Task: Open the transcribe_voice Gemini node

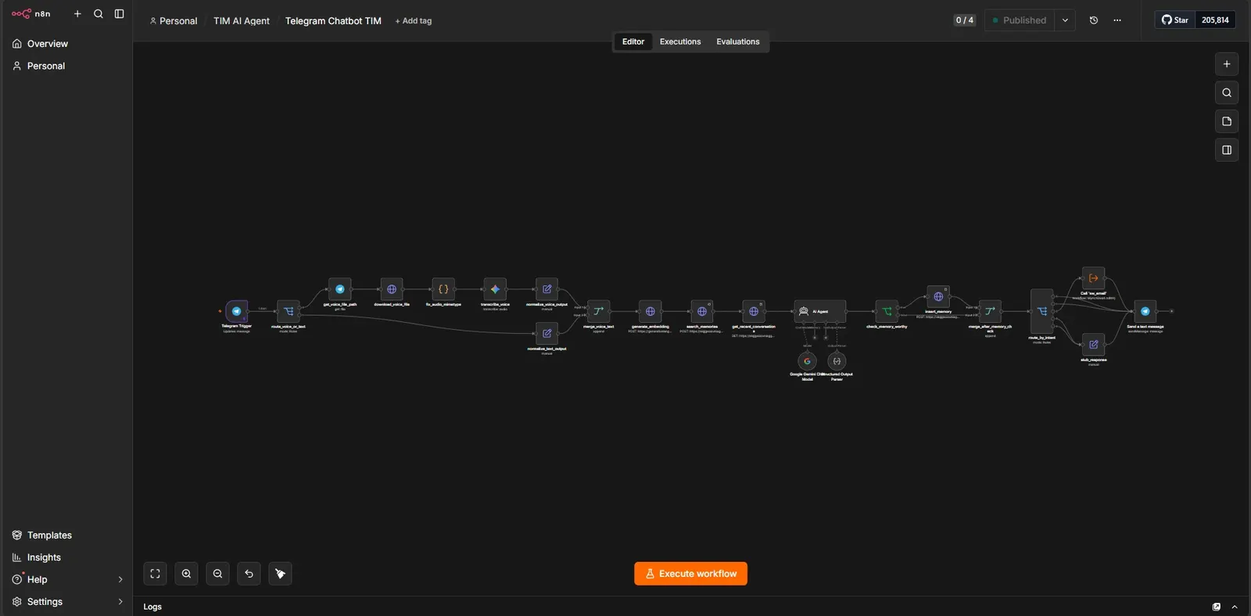Action: click(495, 289)
